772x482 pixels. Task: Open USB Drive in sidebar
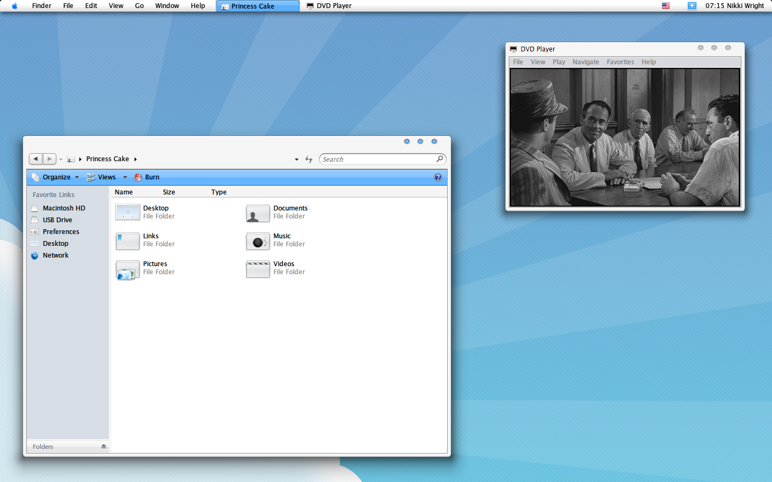(x=57, y=220)
